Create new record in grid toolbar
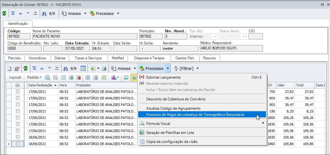 click(x=10, y=68)
